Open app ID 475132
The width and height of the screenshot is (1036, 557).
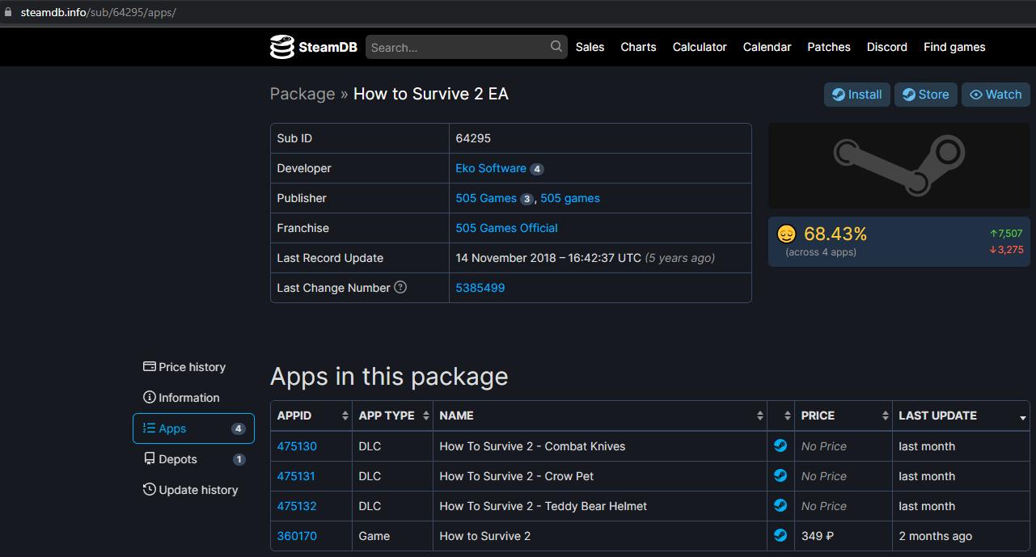[297, 506]
